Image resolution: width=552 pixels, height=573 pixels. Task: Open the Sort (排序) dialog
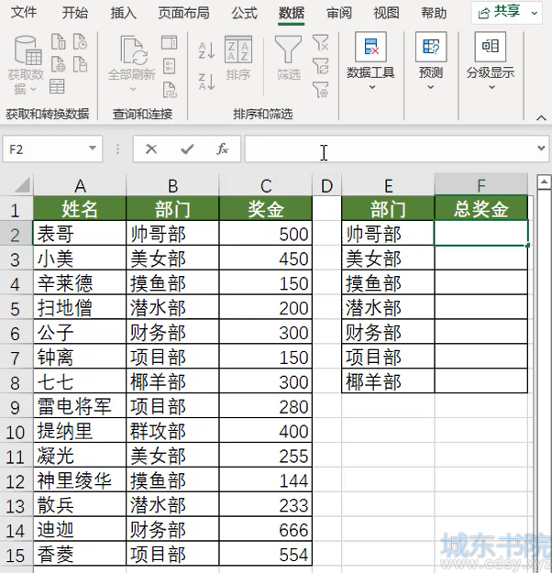click(238, 58)
